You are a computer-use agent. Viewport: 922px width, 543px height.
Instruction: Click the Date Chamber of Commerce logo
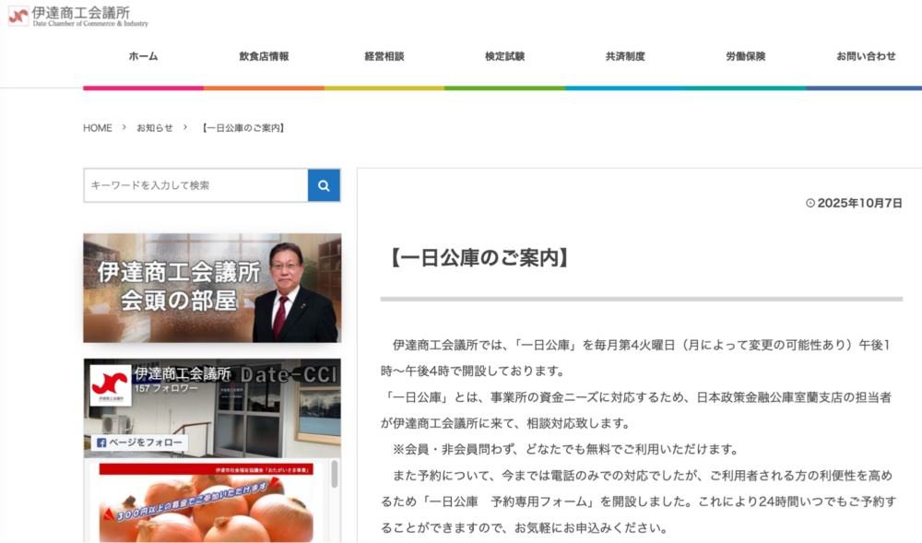pos(78,16)
